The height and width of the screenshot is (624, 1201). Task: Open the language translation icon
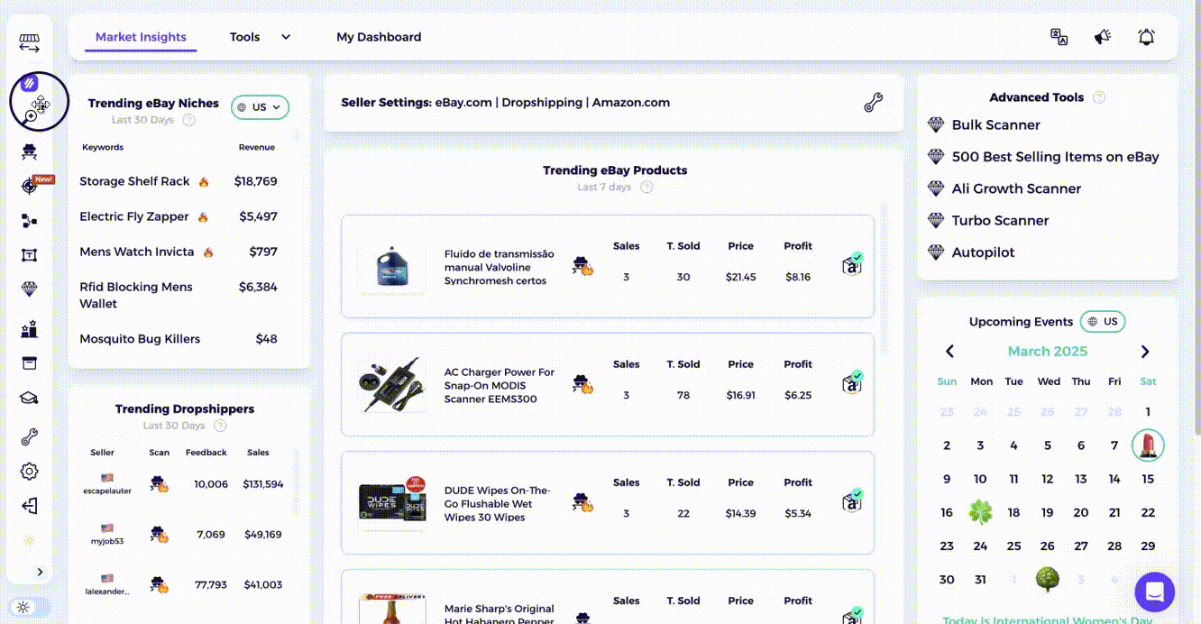click(x=1058, y=37)
